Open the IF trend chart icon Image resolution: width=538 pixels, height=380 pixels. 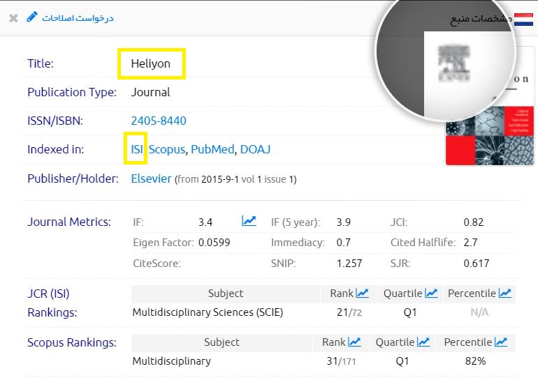click(249, 222)
